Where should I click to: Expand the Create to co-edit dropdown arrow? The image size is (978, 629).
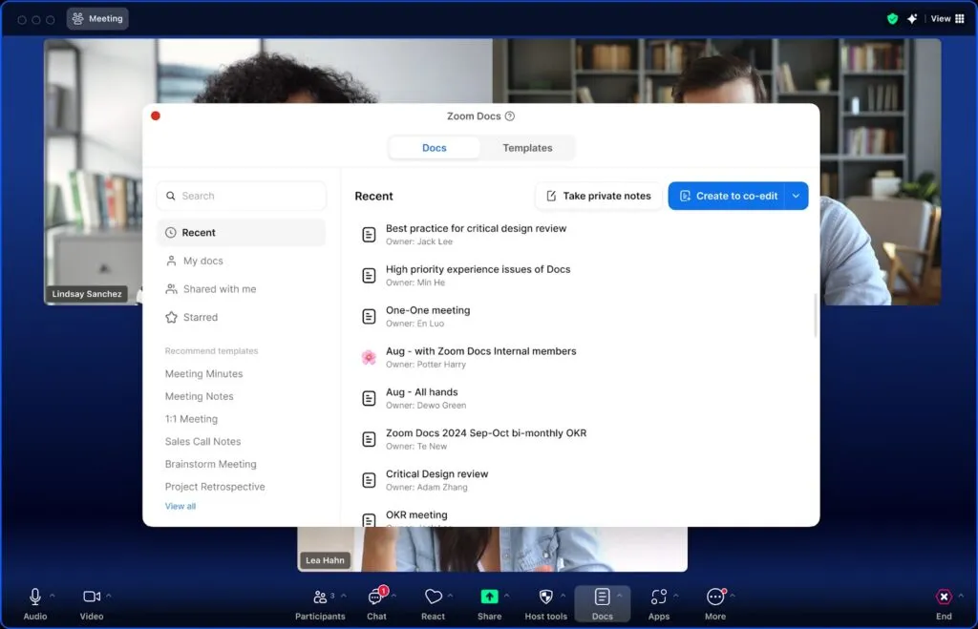pyautogui.click(x=797, y=196)
